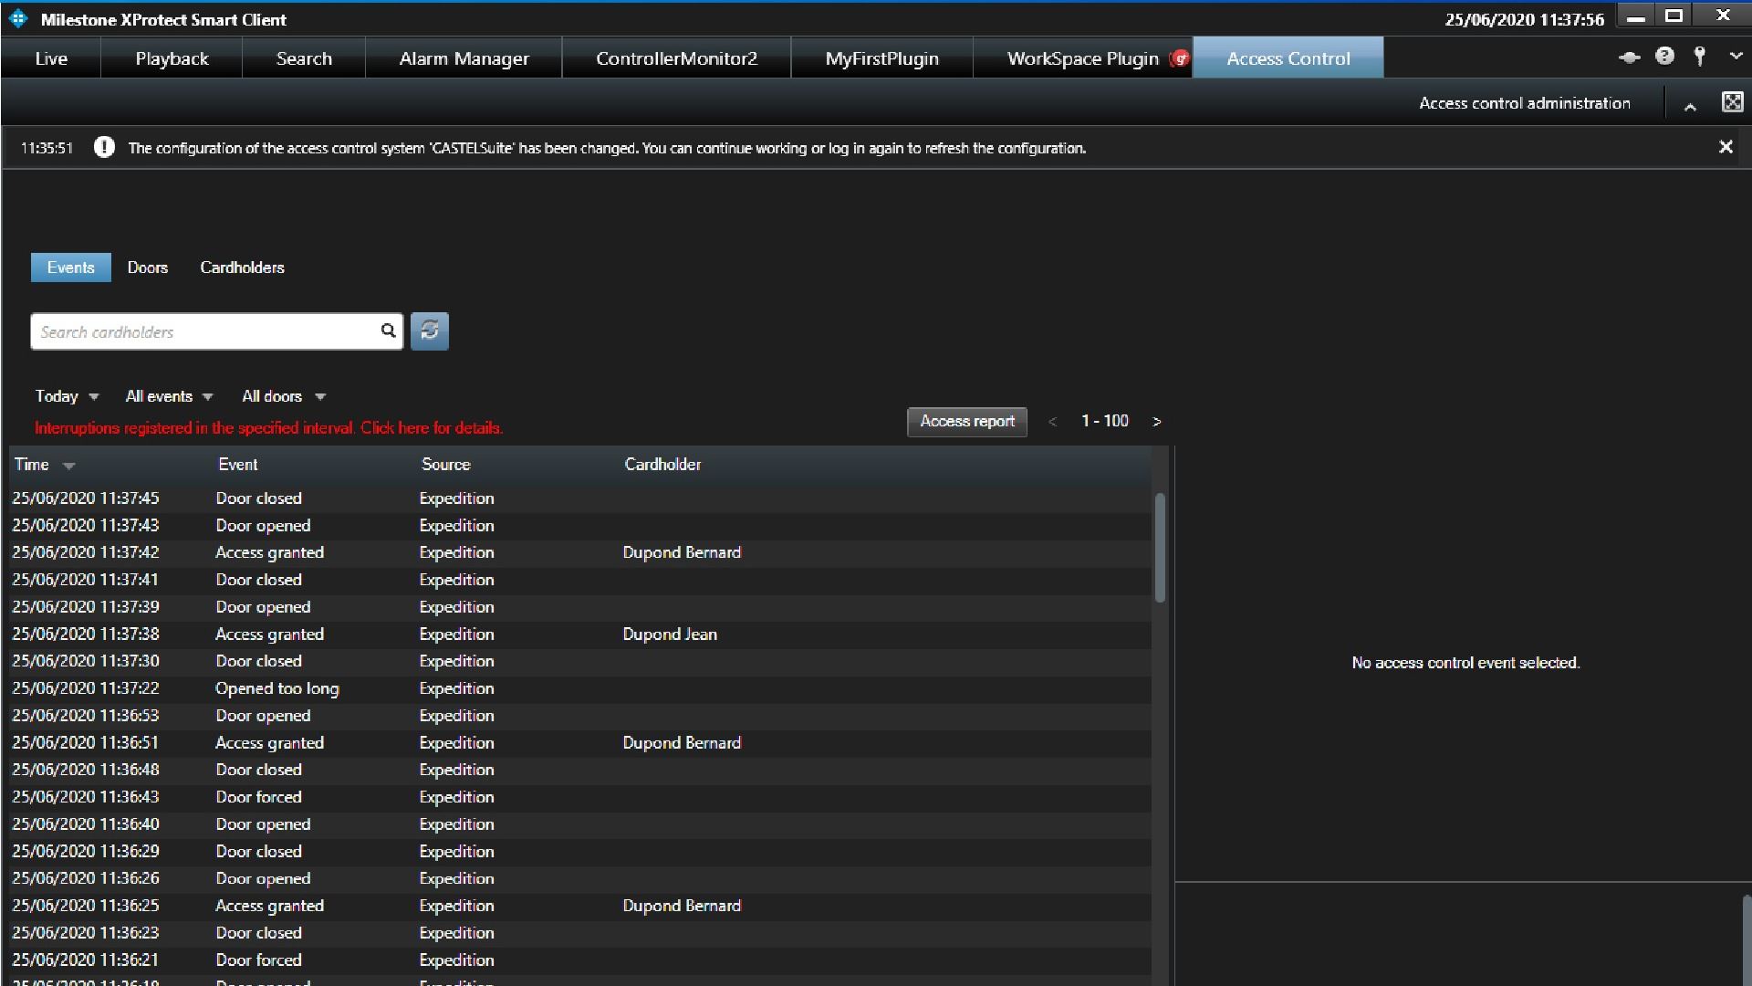Viewport: 1752px width, 986px height.
Task: Select the Door closed event at 11:37:45
Action: pyautogui.click(x=580, y=498)
